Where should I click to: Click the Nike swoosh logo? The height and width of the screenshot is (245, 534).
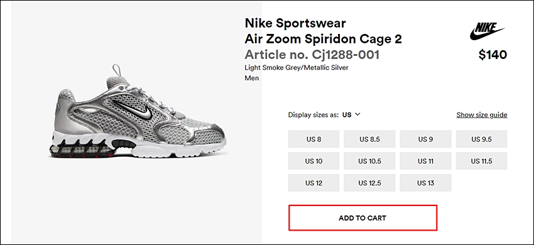coord(487,32)
